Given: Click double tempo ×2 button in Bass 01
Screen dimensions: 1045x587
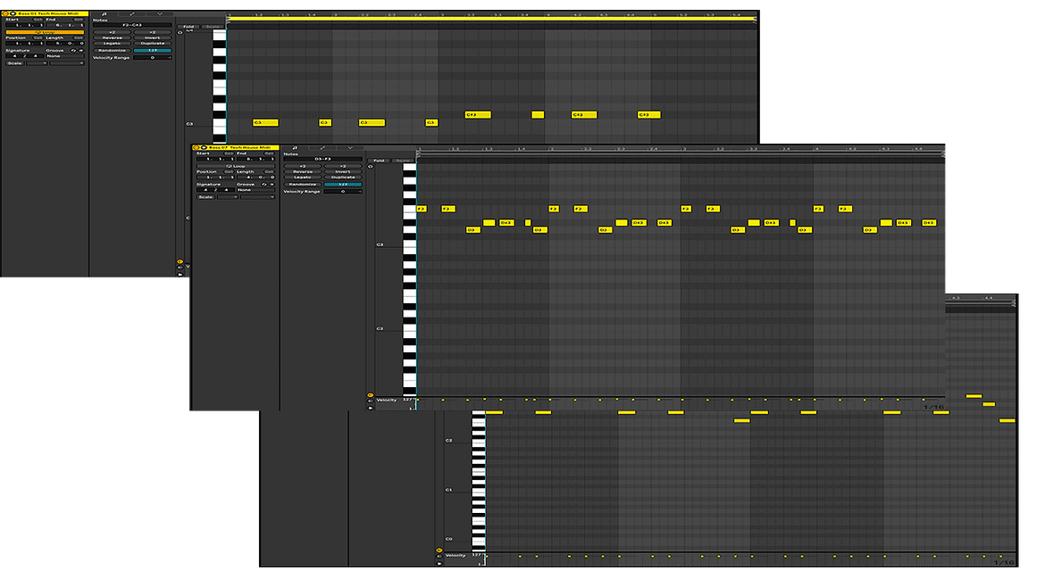Looking at the screenshot, I should (x=153, y=33).
